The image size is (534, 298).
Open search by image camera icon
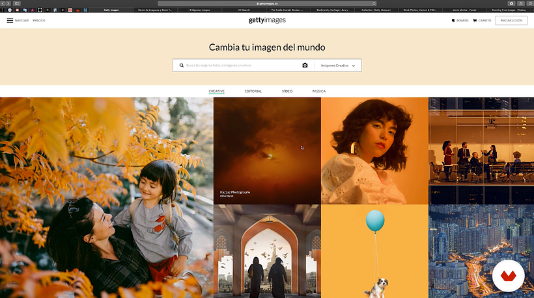click(x=305, y=65)
